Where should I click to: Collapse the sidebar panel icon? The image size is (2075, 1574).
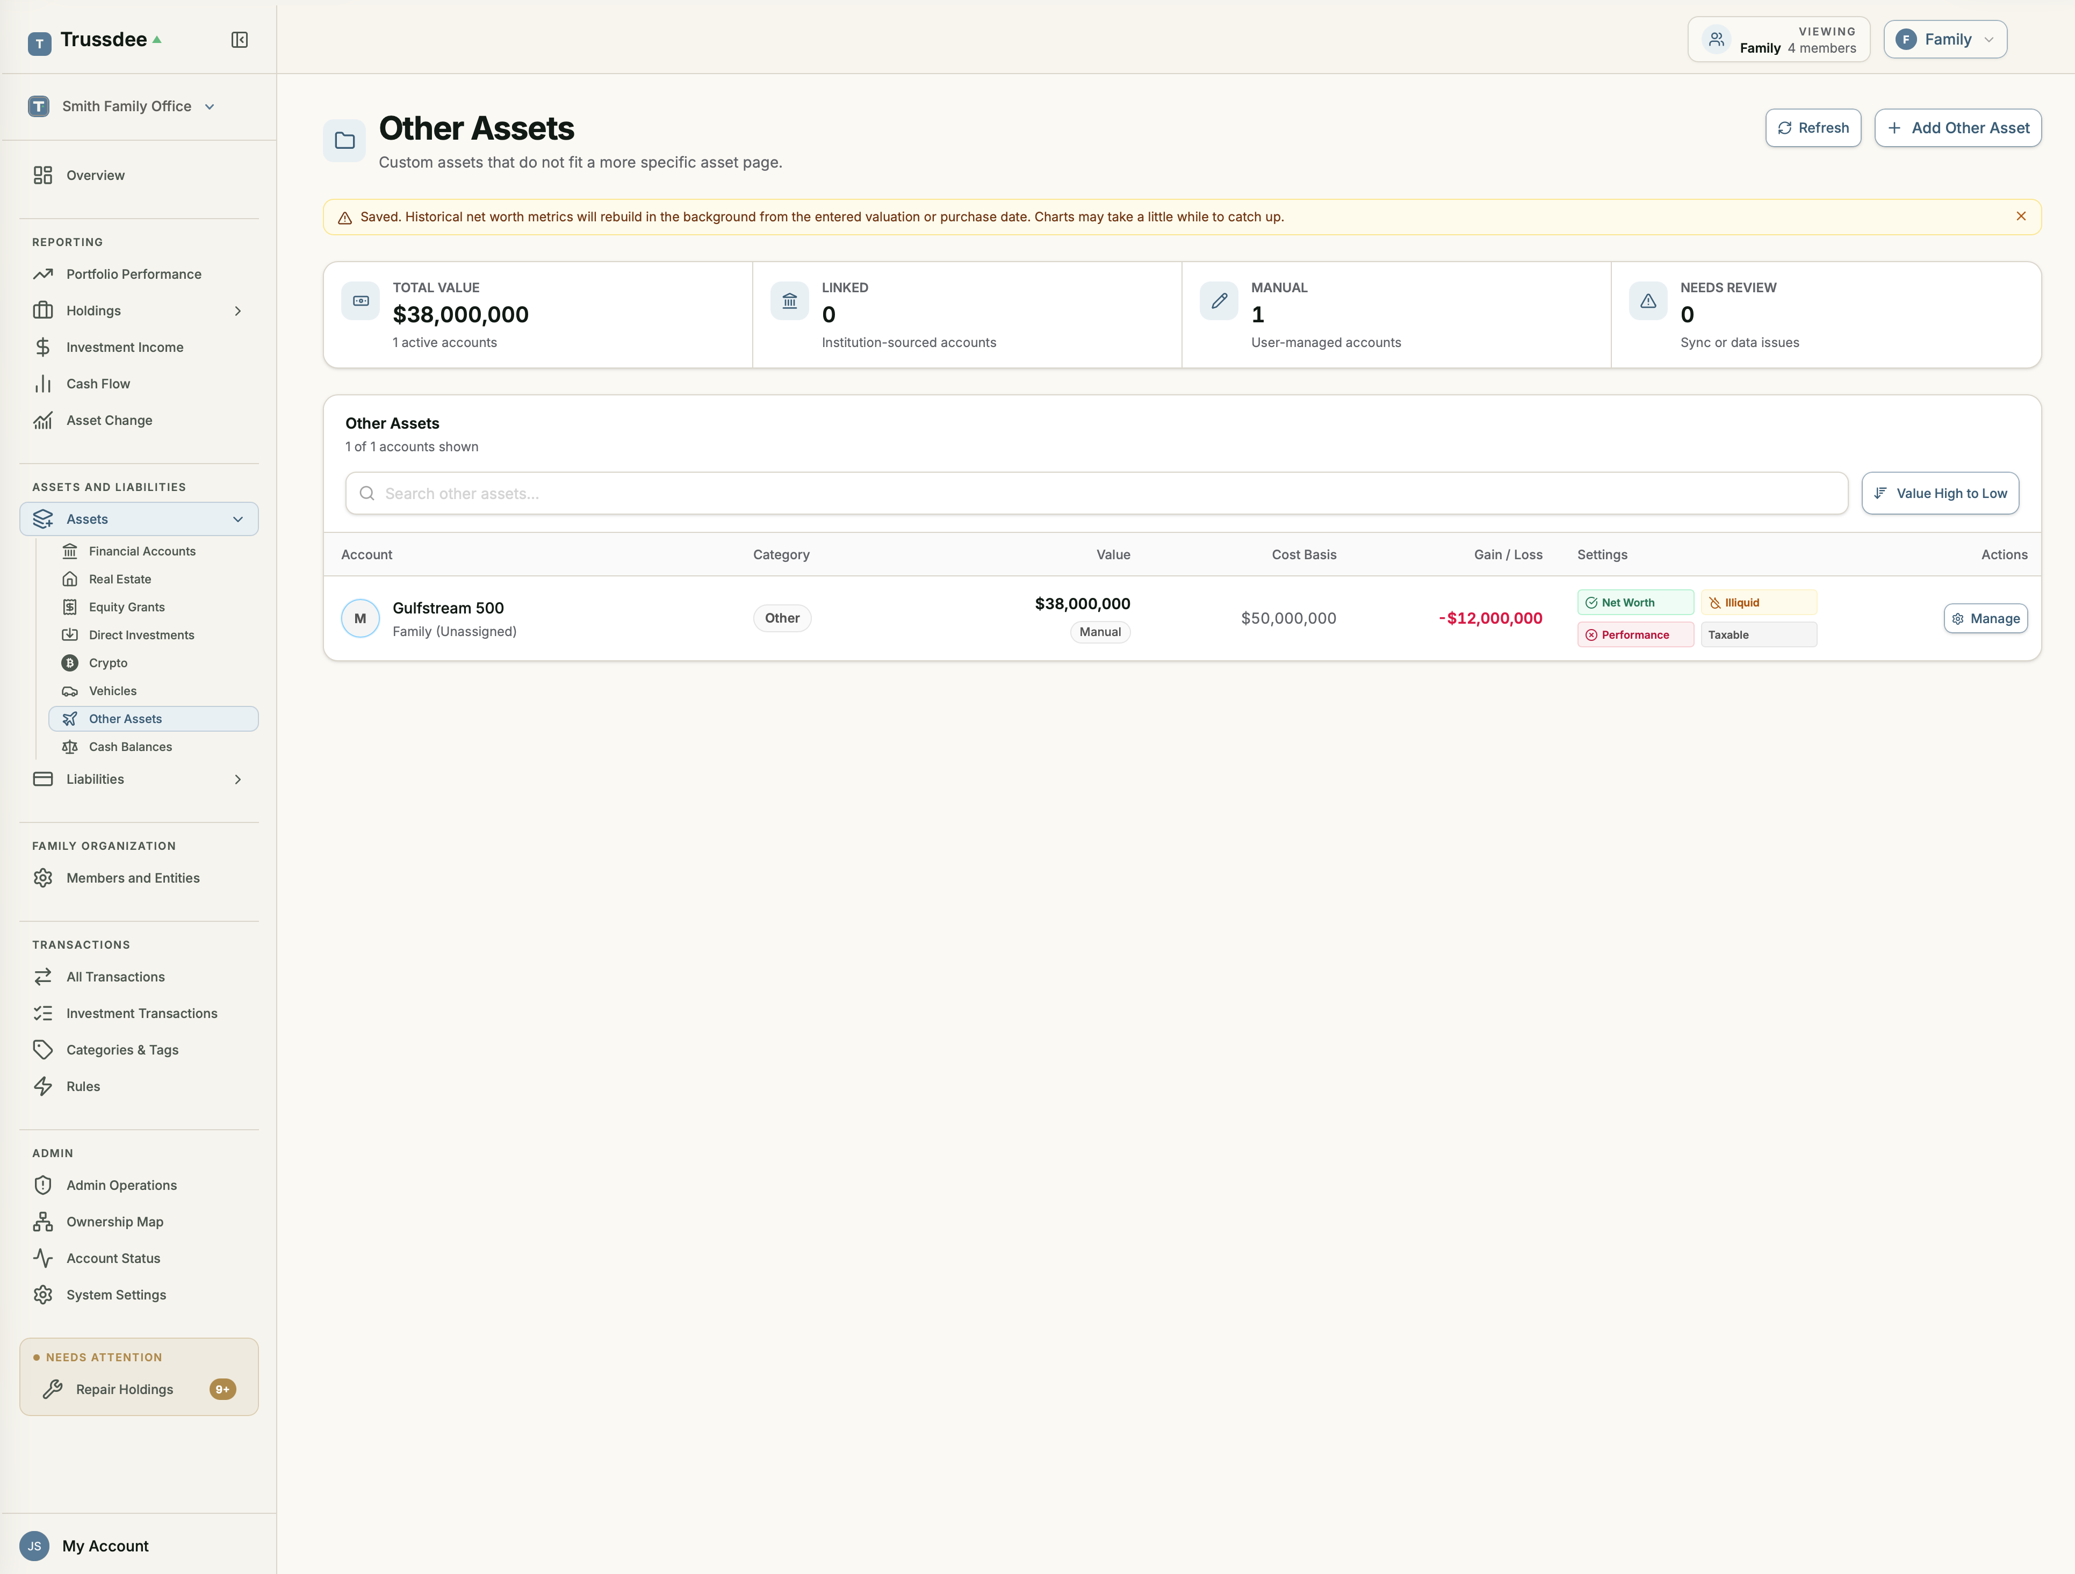[x=239, y=39]
